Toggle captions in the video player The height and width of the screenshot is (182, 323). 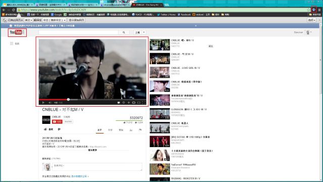click(x=119, y=103)
